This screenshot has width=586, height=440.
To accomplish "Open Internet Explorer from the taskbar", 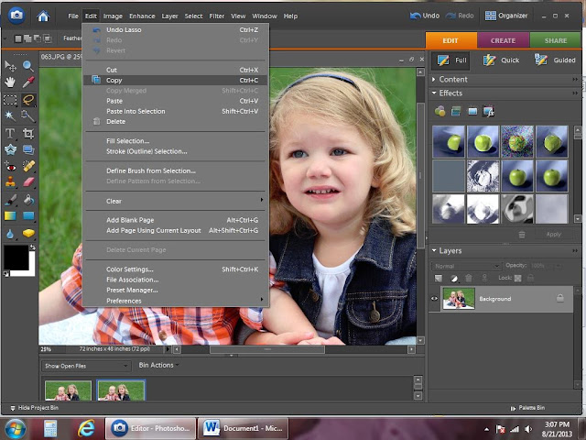I will click(87, 427).
